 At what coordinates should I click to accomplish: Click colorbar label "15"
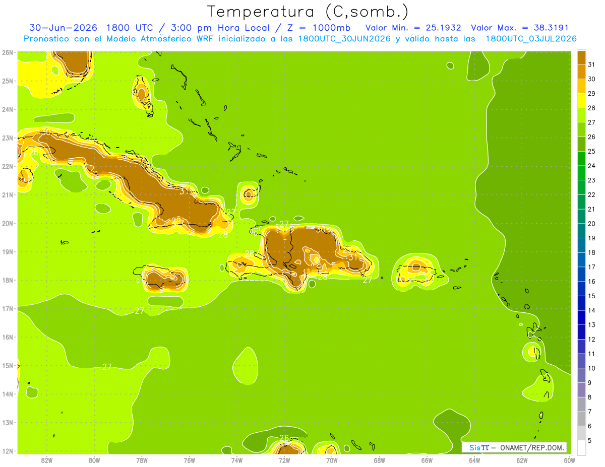point(592,296)
